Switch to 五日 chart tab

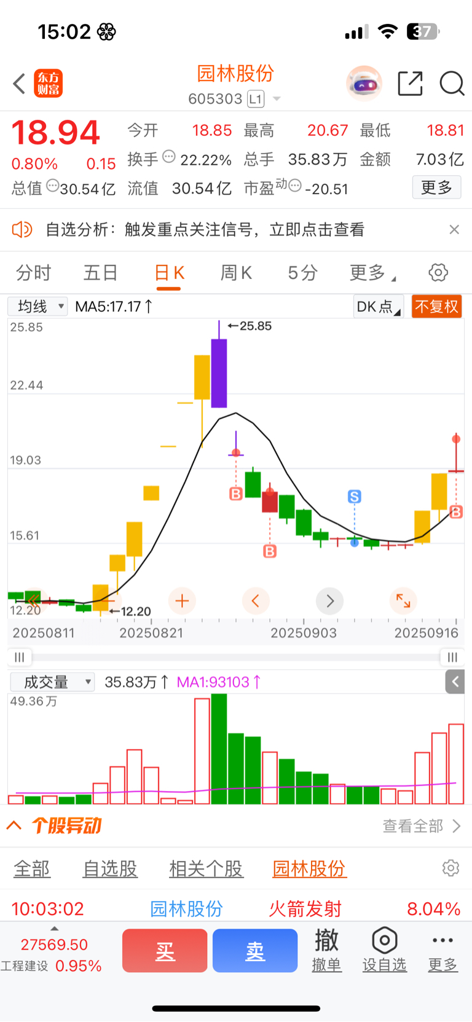(x=100, y=272)
